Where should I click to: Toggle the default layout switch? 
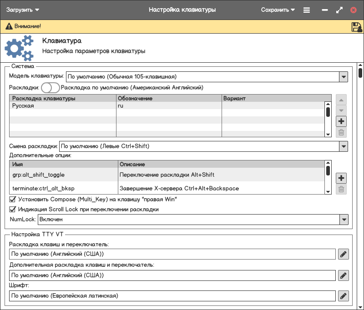[50, 87]
